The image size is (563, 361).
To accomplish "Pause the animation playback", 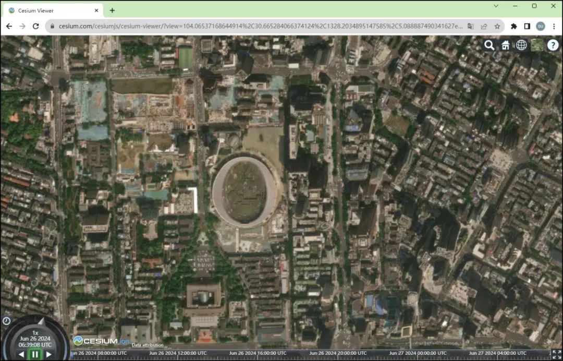I will coord(35,354).
